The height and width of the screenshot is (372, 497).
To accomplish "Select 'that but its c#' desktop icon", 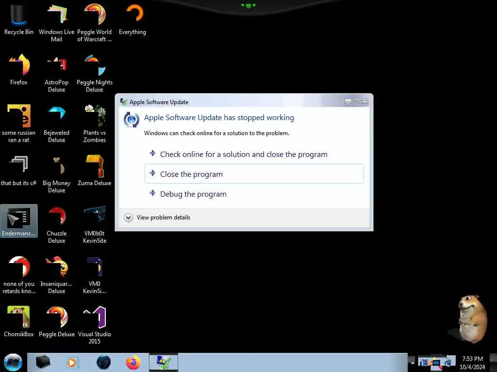I will 19,170.
